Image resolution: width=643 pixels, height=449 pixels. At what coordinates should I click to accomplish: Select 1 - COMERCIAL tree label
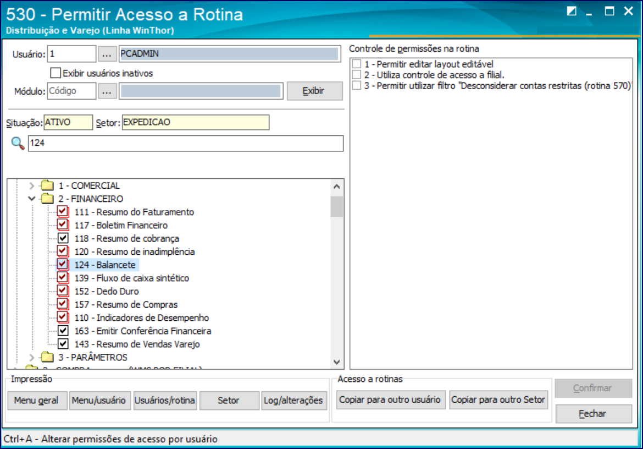point(89,185)
